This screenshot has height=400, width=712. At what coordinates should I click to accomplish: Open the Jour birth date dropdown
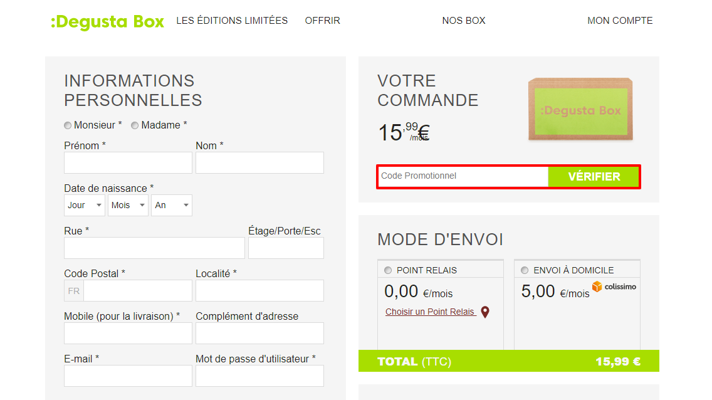point(85,205)
